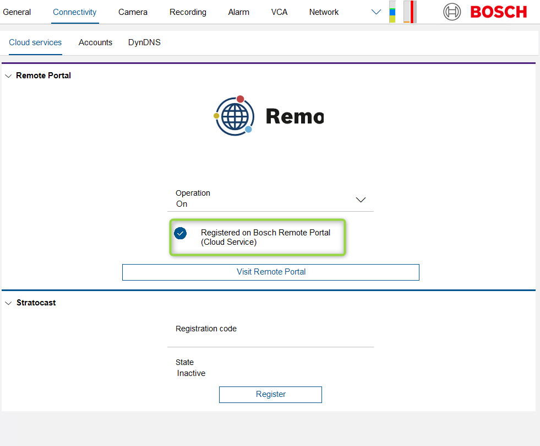Click the blue registered checkmark icon
Image resolution: width=540 pixels, height=446 pixels.
tap(180, 233)
